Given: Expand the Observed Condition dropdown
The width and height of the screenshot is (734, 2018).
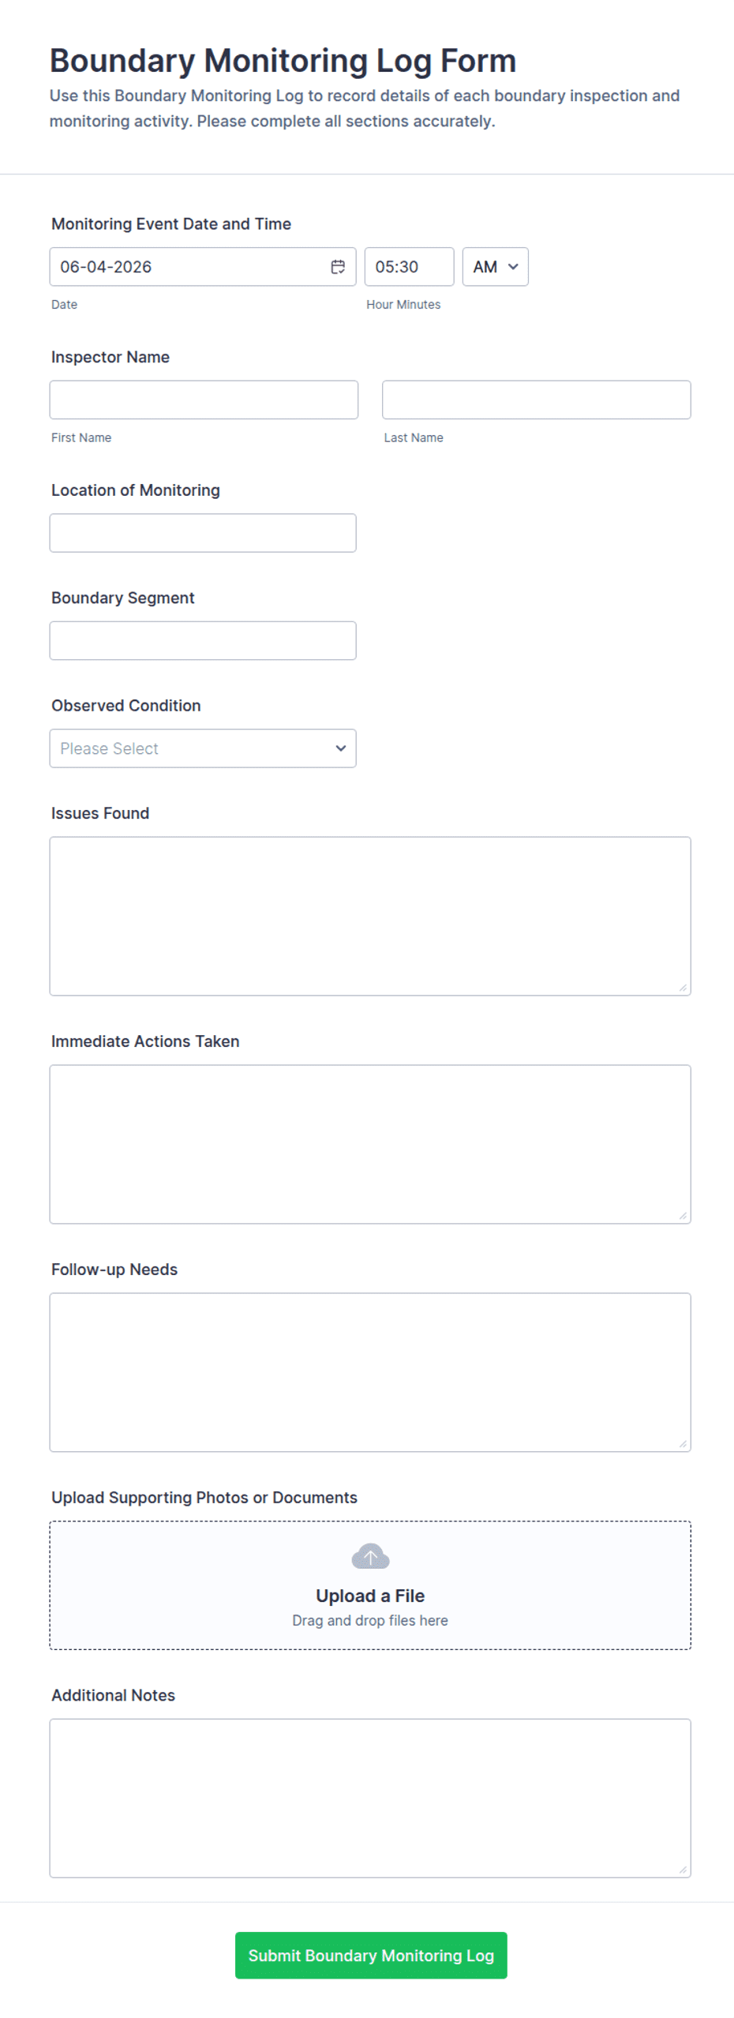Looking at the screenshot, I should point(203,748).
